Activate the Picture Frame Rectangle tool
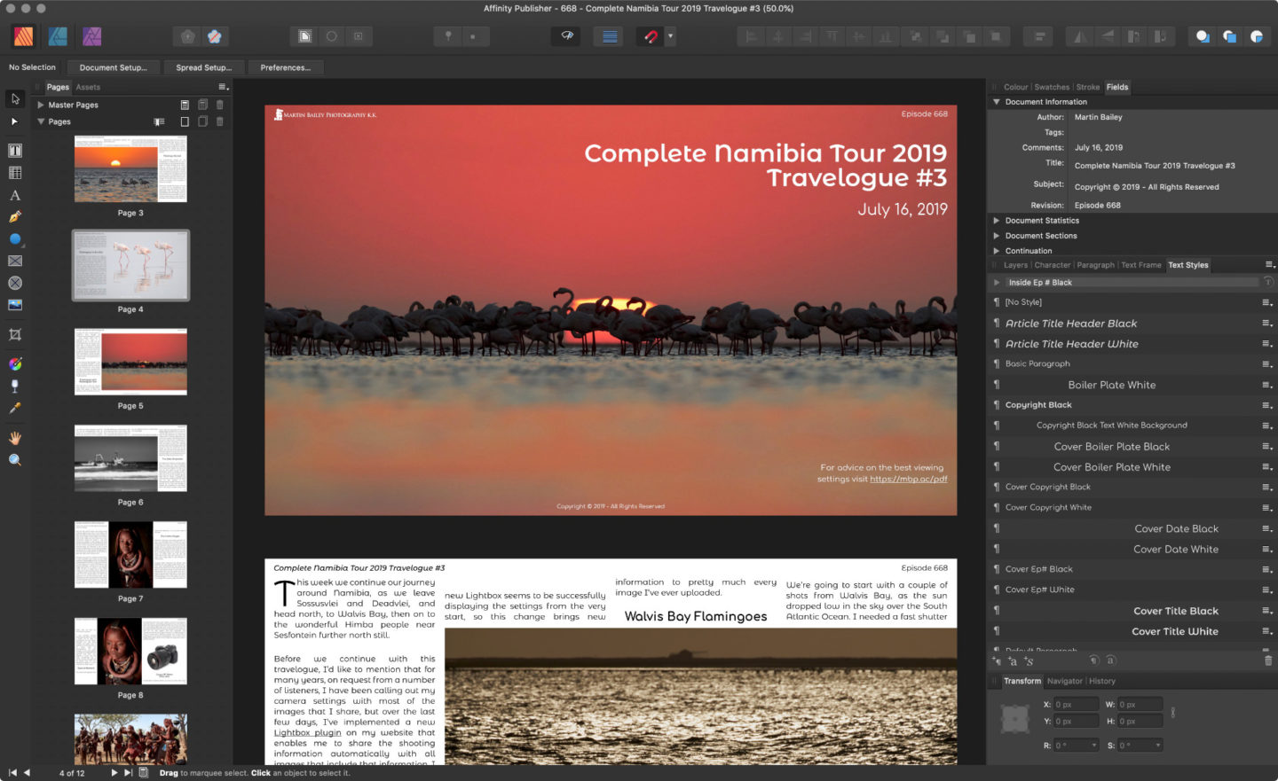Image resolution: width=1278 pixels, height=781 pixels. click(x=15, y=262)
